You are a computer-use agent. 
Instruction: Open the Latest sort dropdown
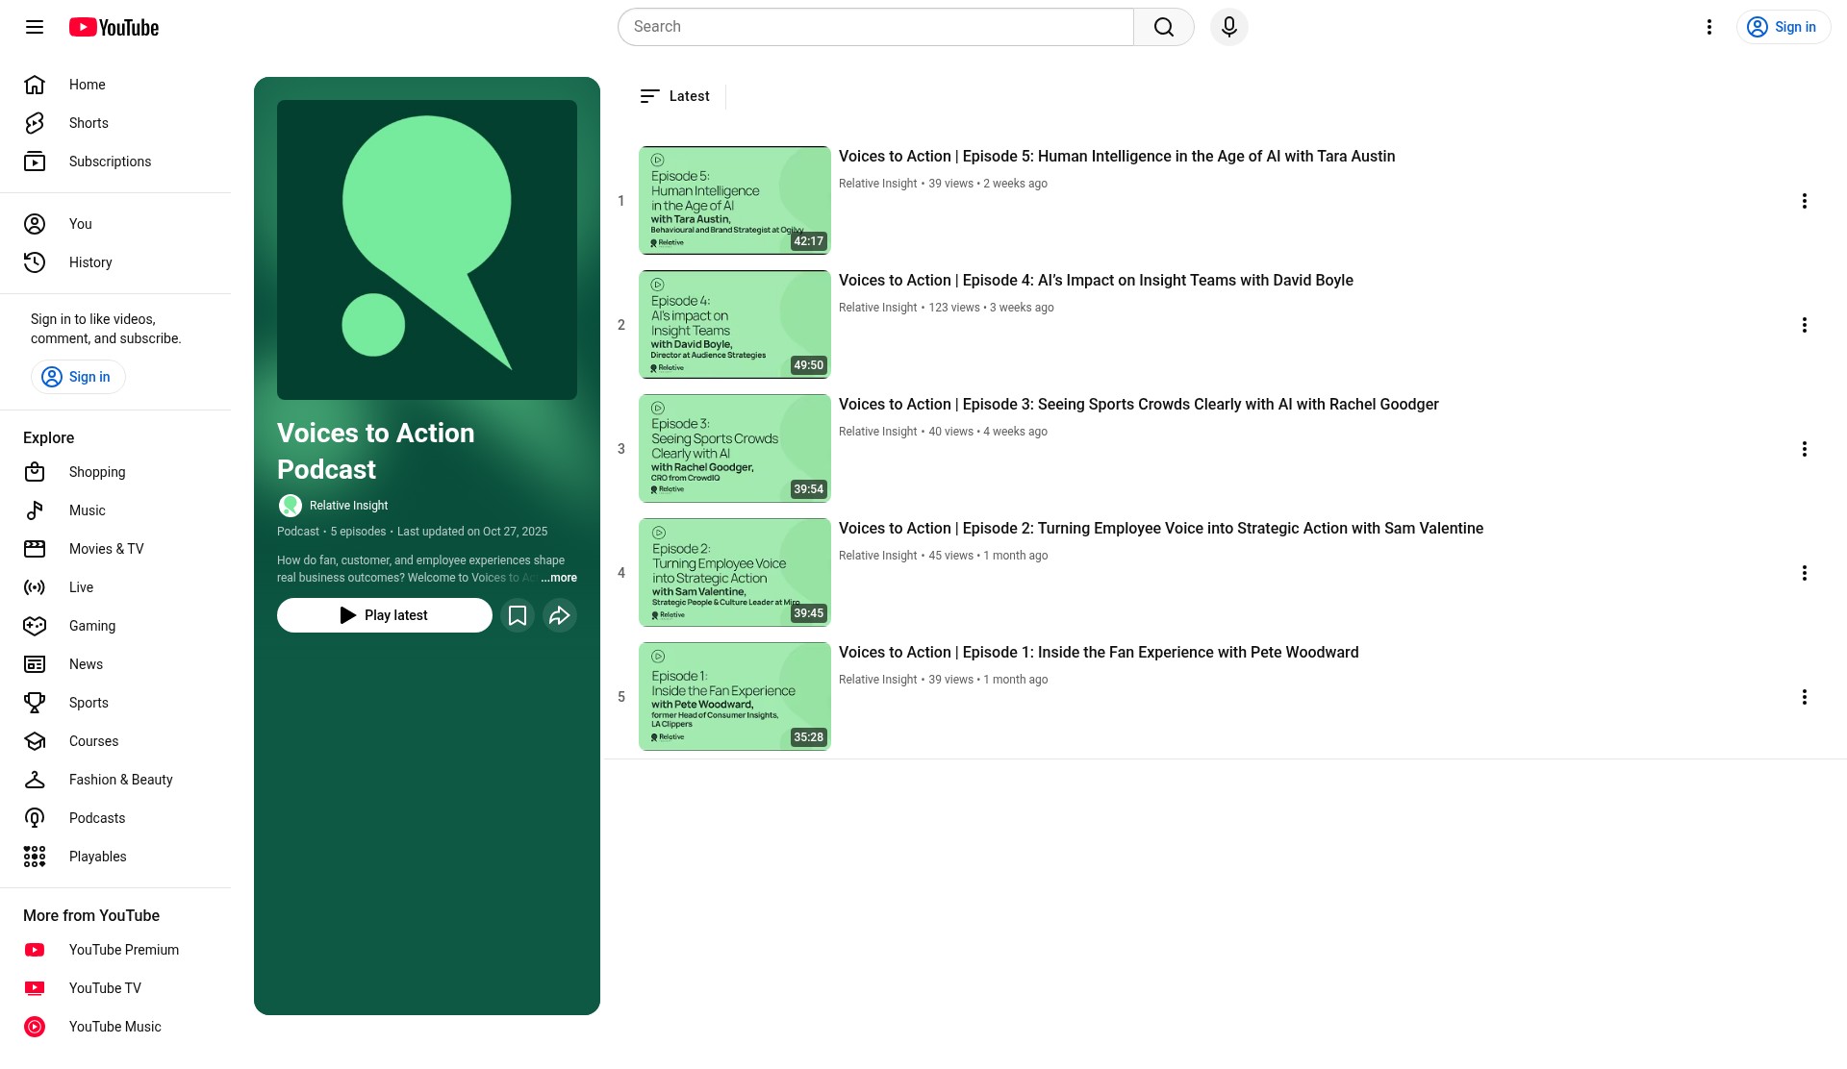675,96
